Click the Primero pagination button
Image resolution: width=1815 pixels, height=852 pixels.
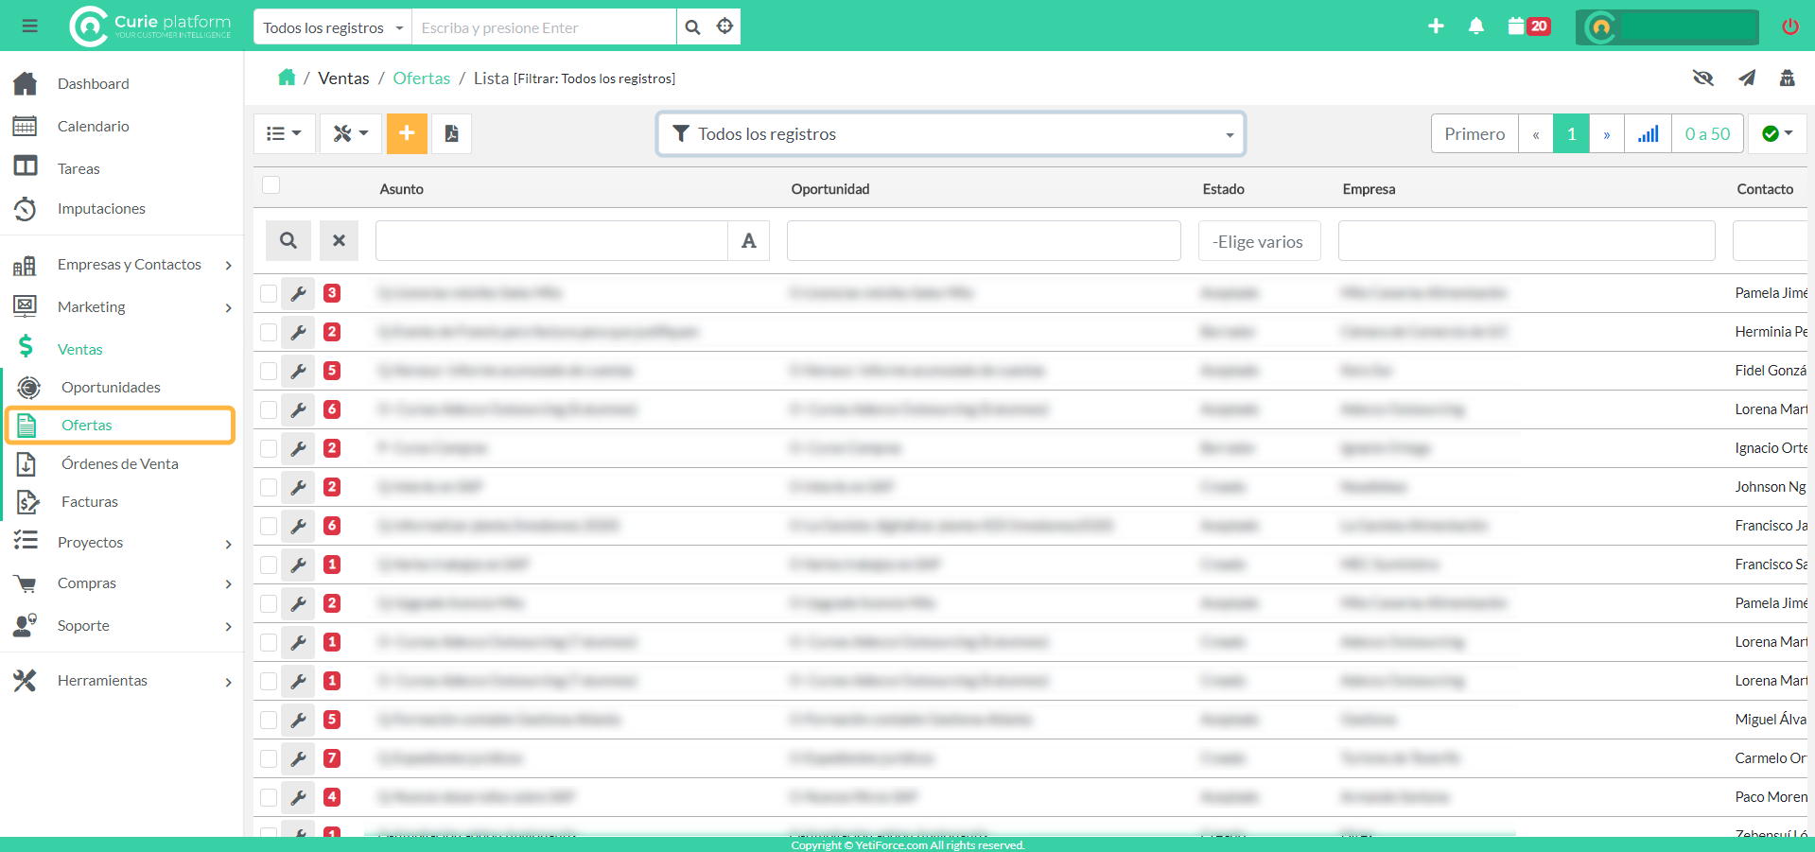pyautogui.click(x=1474, y=134)
